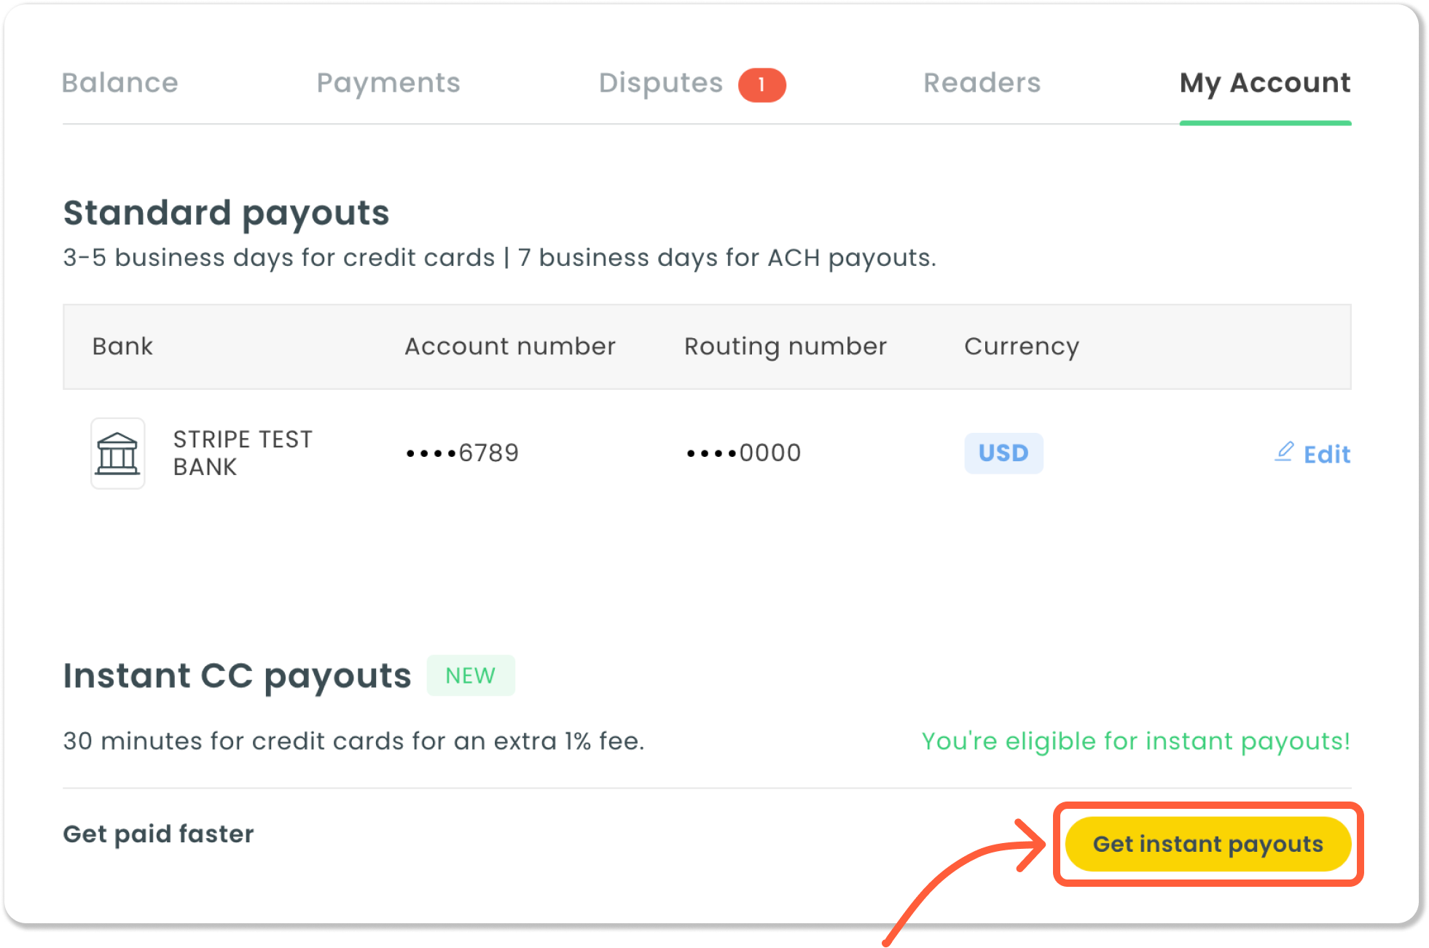
Task: Open the Balance tab
Action: pyautogui.click(x=120, y=83)
